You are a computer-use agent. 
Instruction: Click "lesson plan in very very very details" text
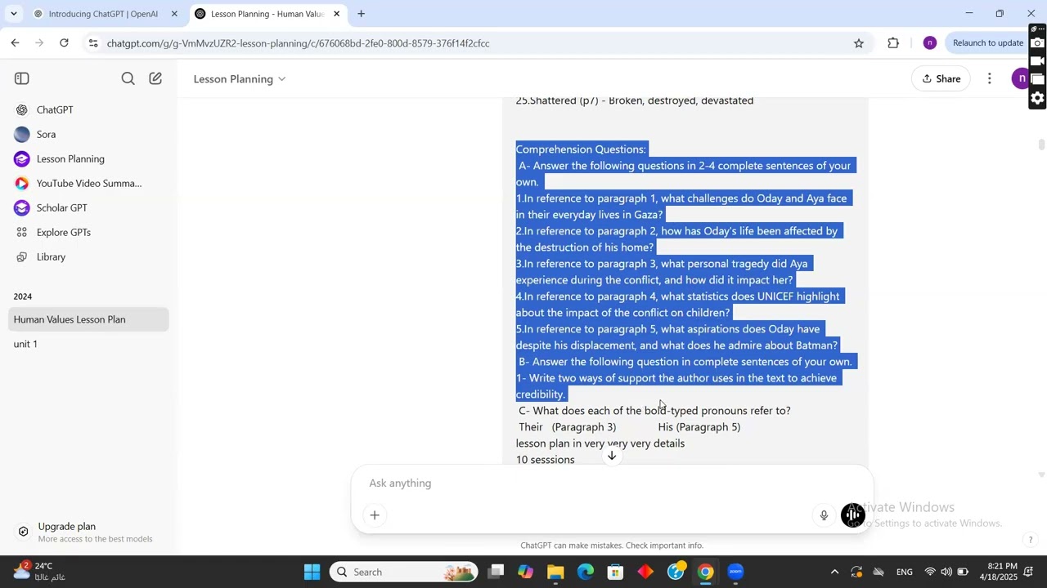600,443
